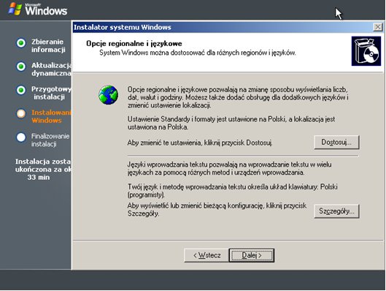Click the green Aktualizacja dynamiczna step indicator

pos(21,67)
